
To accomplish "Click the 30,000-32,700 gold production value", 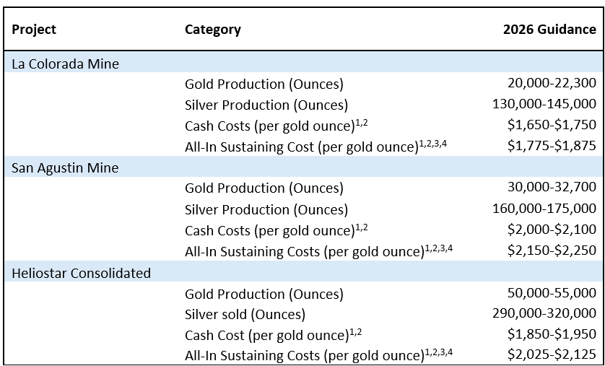I will click(x=552, y=188).
